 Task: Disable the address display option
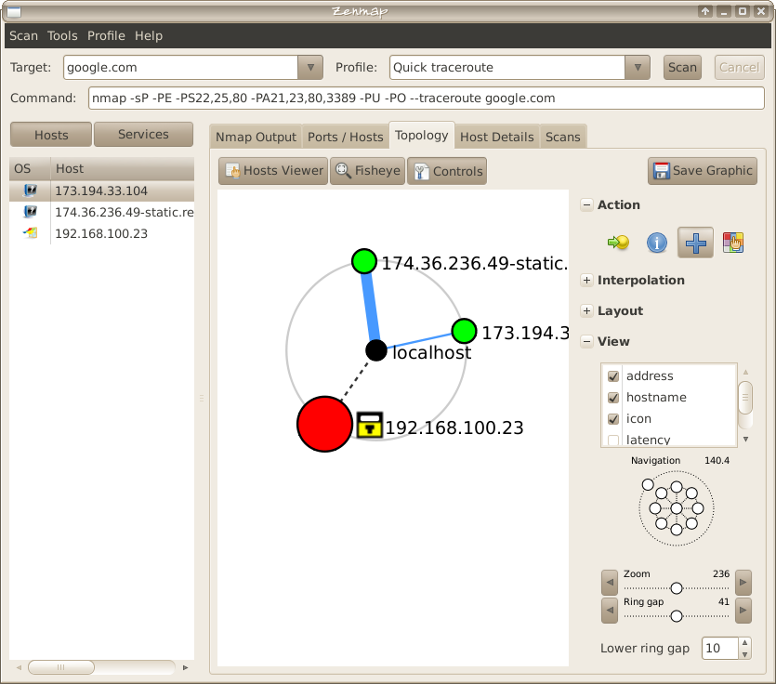point(614,375)
